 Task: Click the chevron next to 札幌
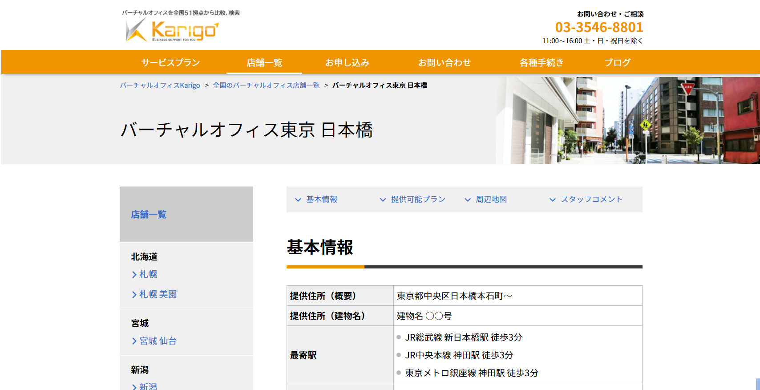point(134,275)
